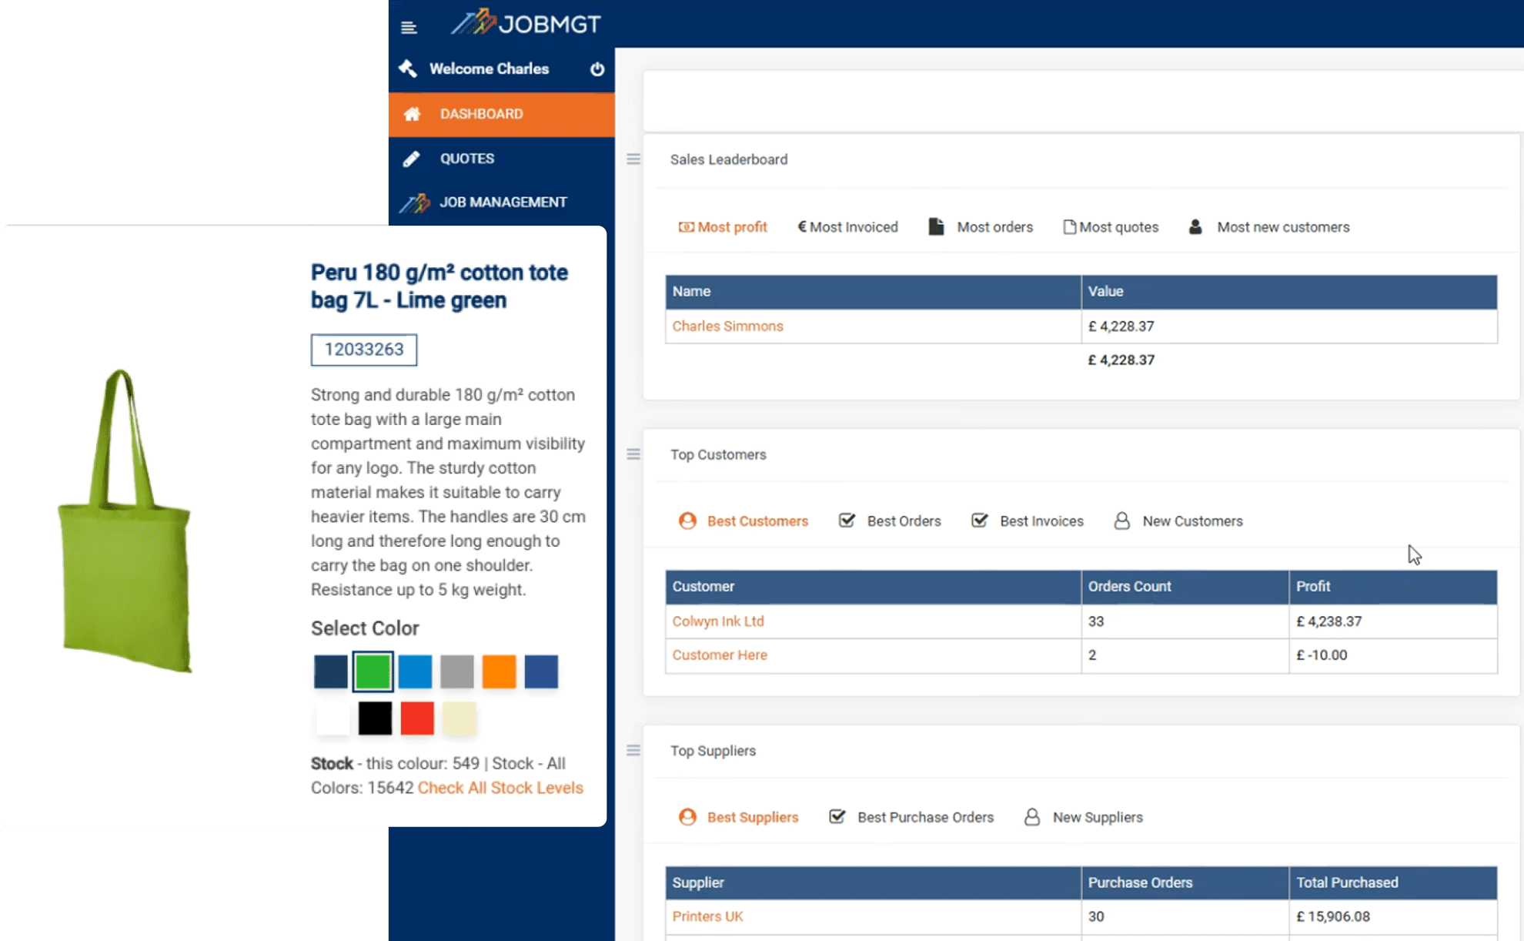Click the gavel icon beside Welcome Charles

click(408, 69)
